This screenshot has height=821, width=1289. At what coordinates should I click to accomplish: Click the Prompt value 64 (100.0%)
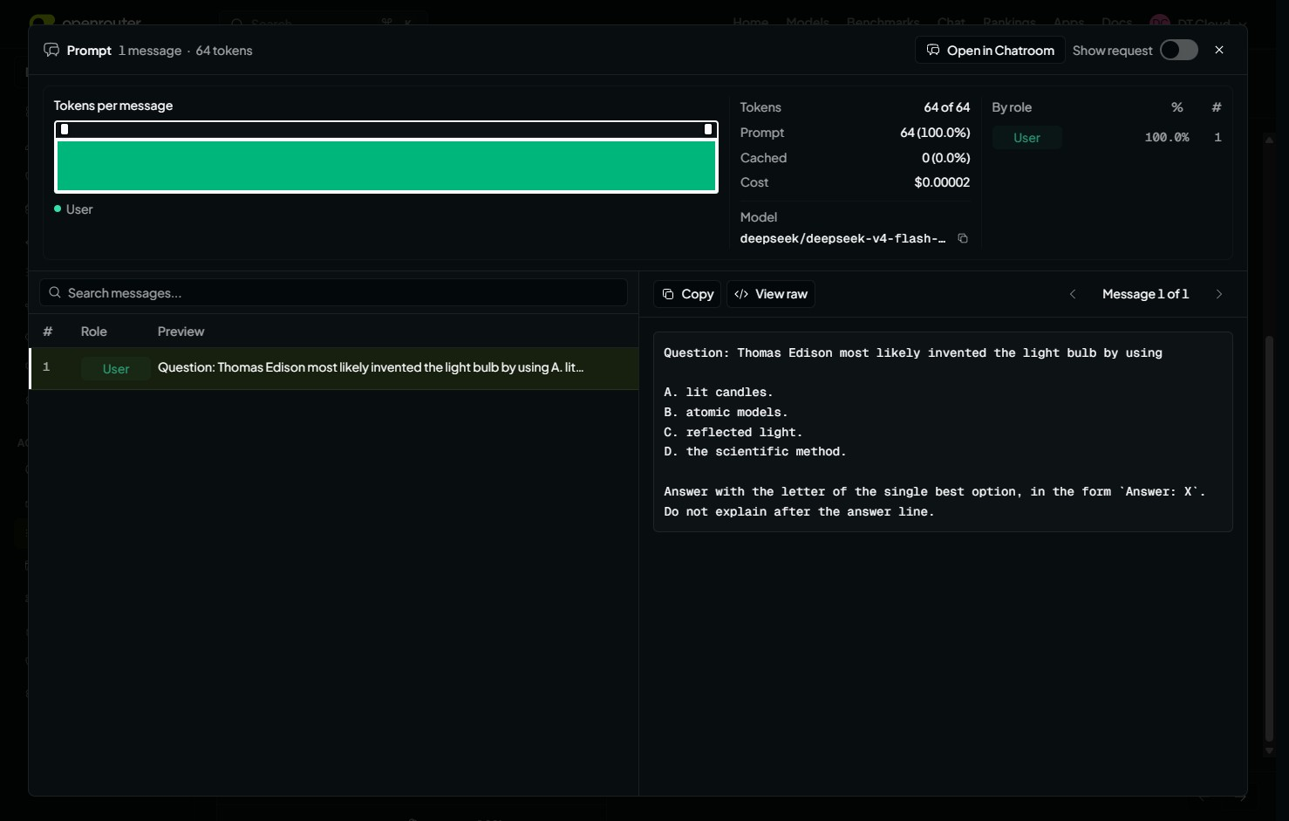(x=935, y=133)
